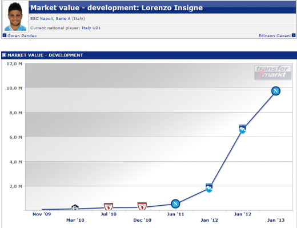
Task: Click the Pescara crest marker at Jun '12
Action: pyautogui.click(x=242, y=129)
